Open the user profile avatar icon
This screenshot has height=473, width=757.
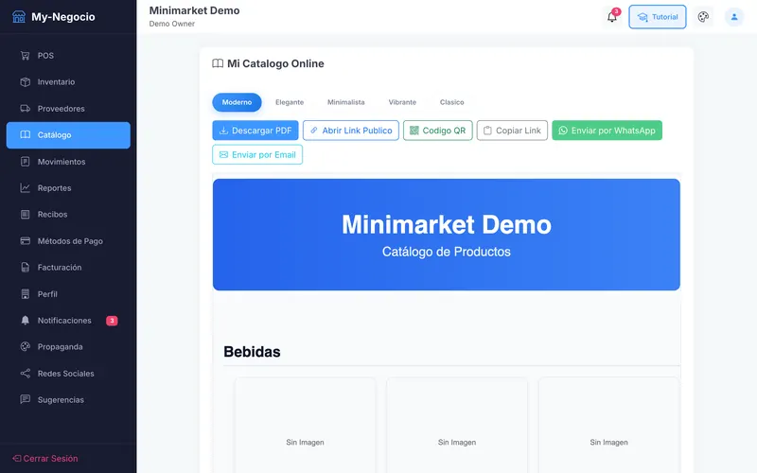coord(734,17)
